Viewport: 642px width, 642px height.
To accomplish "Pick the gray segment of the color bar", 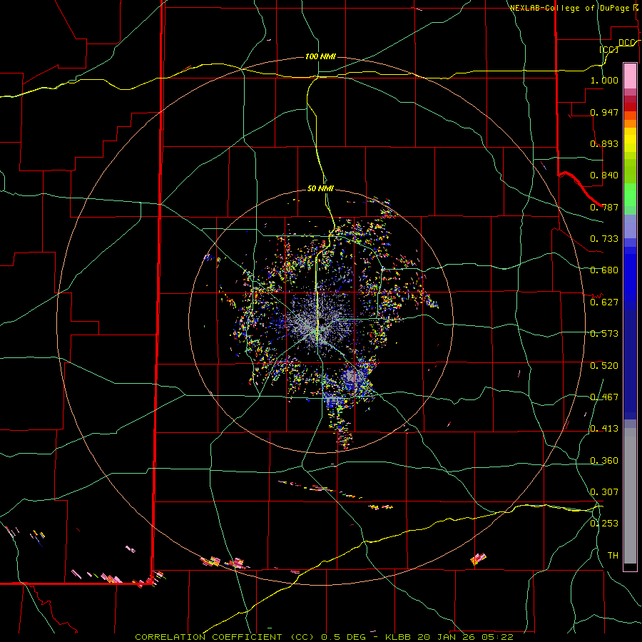I will [630, 496].
